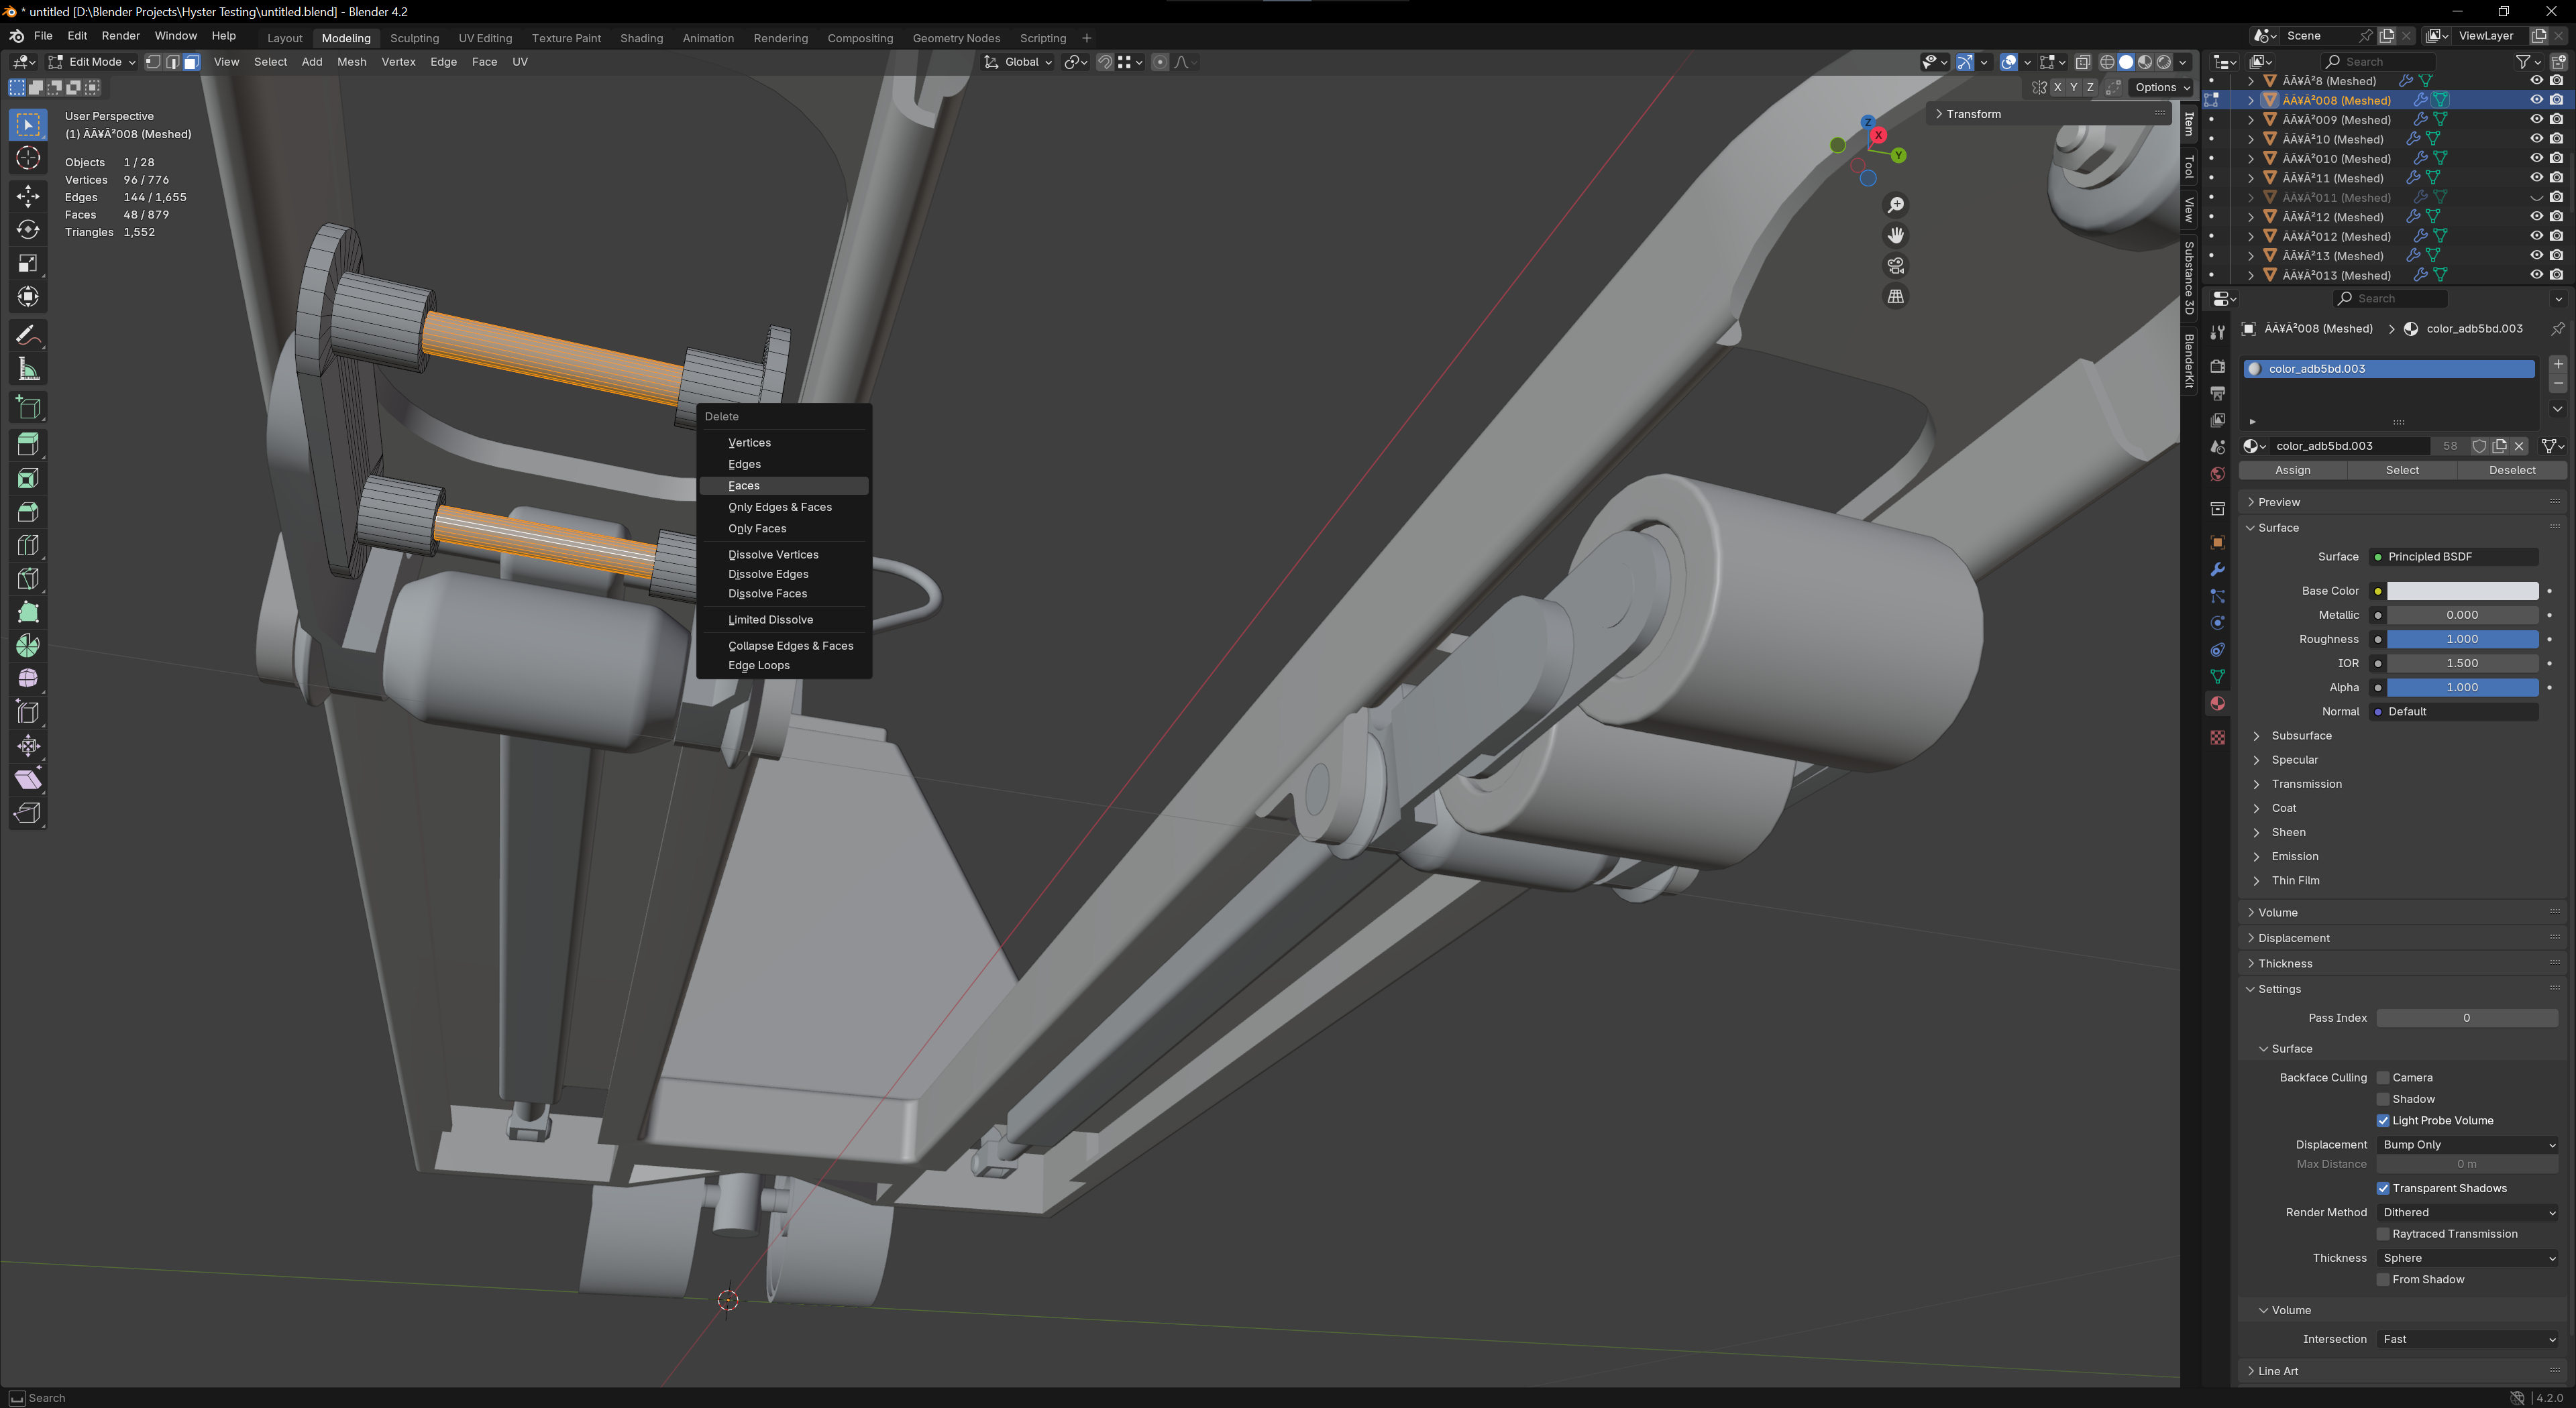Enable Camera backface culling checkbox
Image resolution: width=2576 pixels, height=1408 pixels.
2383,1077
